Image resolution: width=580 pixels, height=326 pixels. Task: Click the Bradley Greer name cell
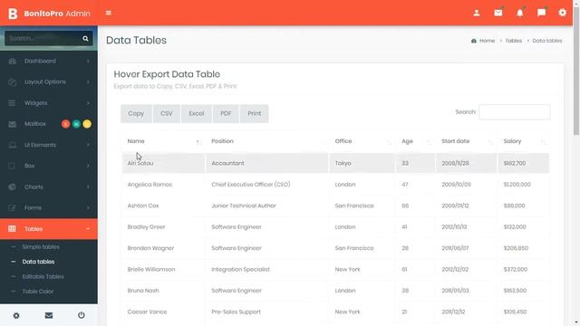(163, 227)
